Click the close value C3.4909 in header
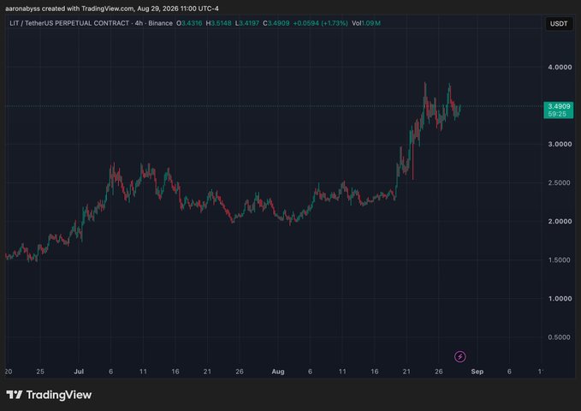This screenshot has width=581, height=411. pyautogui.click(x=276, y=23)
